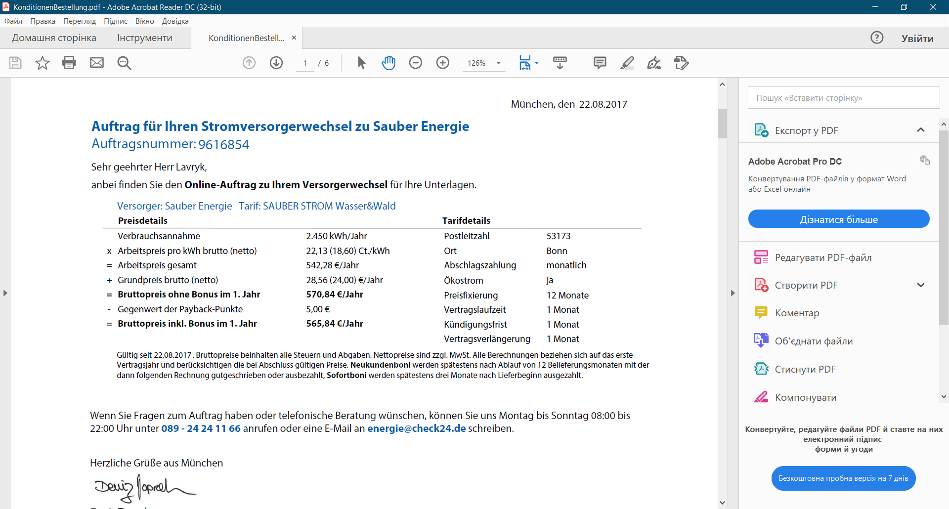
Task: Click the document vertical scrollbar thumb
Action: (722, 124)
